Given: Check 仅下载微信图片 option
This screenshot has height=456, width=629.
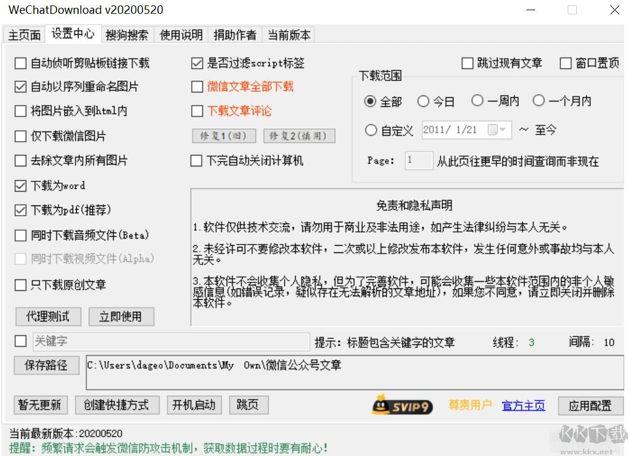Looking at the screenshot, I should pyautogui.click(x=20, y=136).
